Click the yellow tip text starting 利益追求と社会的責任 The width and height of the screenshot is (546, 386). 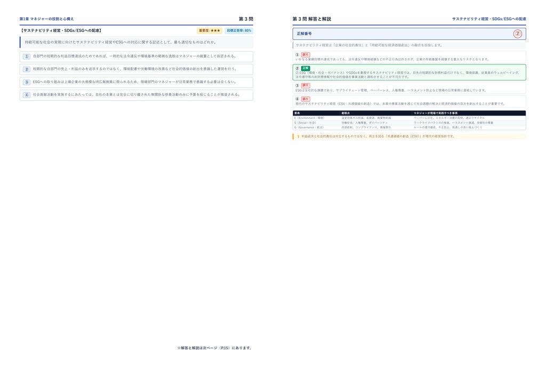(x=378, y=136)
